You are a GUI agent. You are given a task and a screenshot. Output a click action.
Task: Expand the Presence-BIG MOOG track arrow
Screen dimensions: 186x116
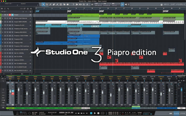31,32
